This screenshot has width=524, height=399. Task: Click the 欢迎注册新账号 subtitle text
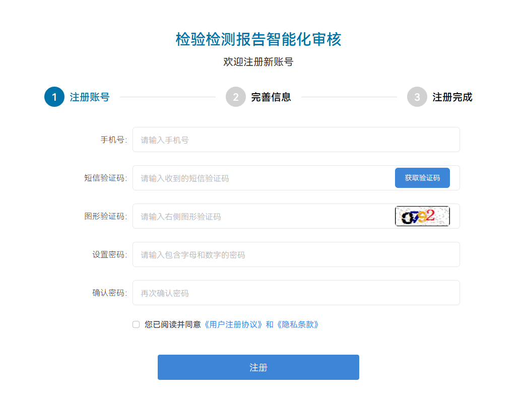point(258,62)
